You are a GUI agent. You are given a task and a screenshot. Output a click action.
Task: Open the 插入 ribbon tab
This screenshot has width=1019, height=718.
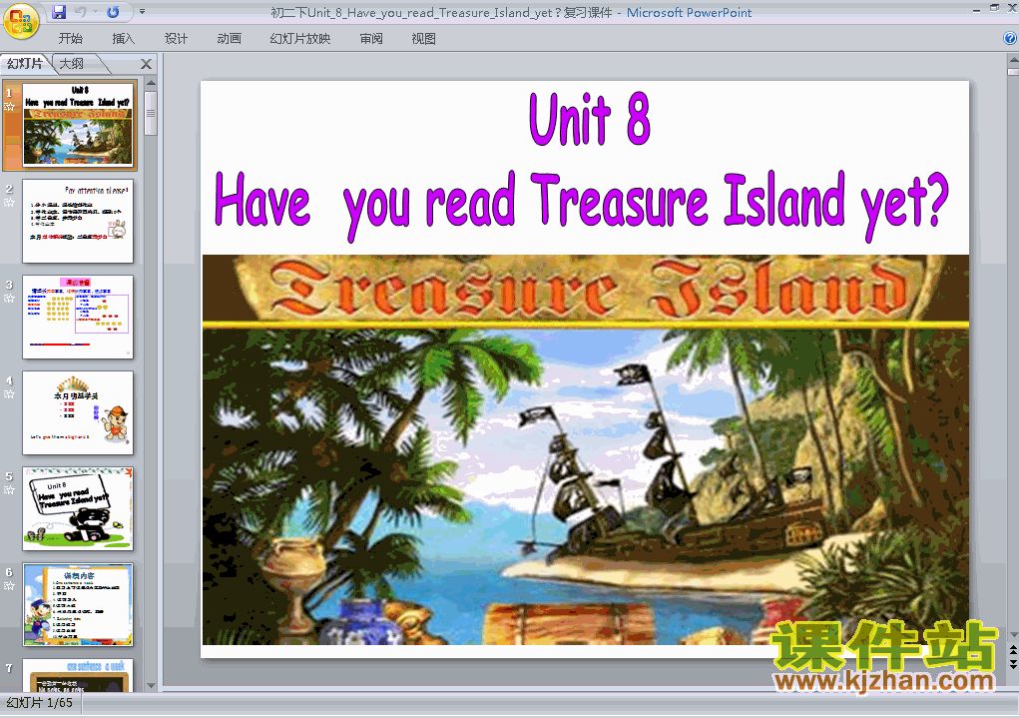click(124, 38)
